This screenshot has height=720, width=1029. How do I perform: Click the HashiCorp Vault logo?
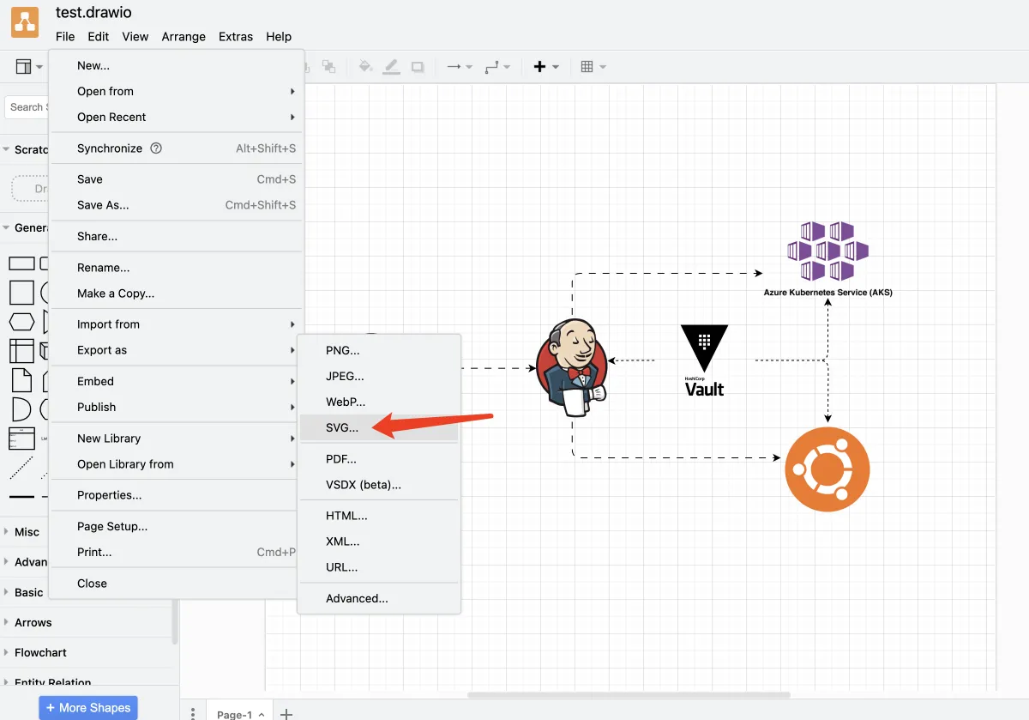(x=704, y=360)
